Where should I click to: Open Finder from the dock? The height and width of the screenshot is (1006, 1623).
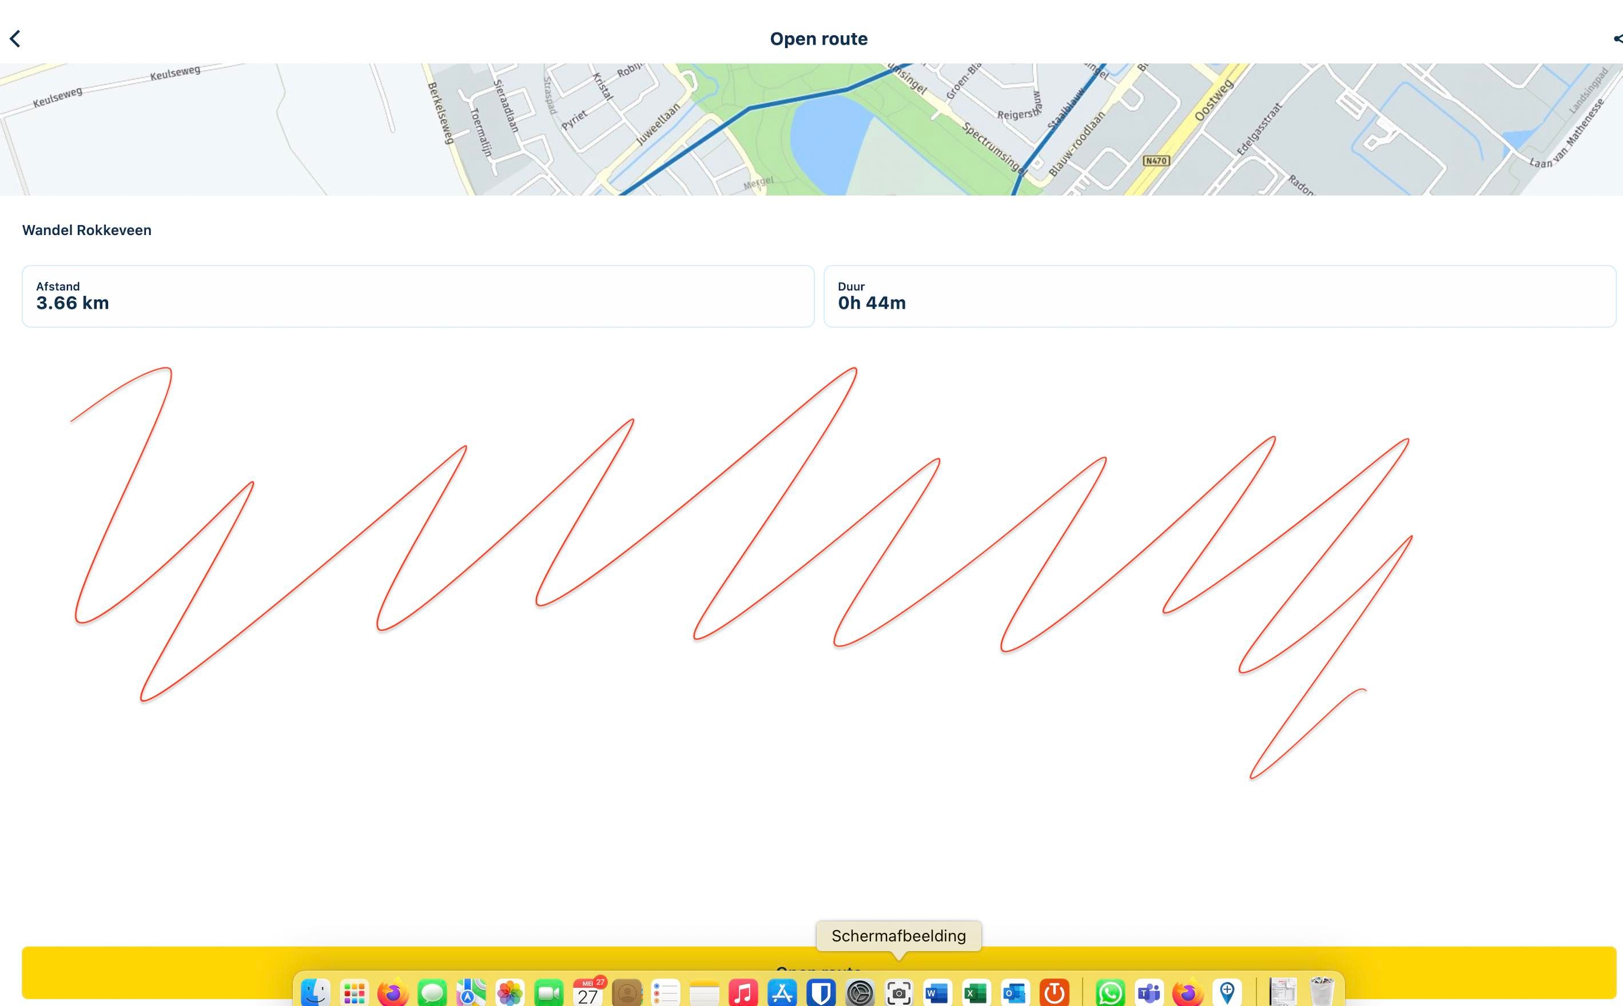tap(315, 993)
